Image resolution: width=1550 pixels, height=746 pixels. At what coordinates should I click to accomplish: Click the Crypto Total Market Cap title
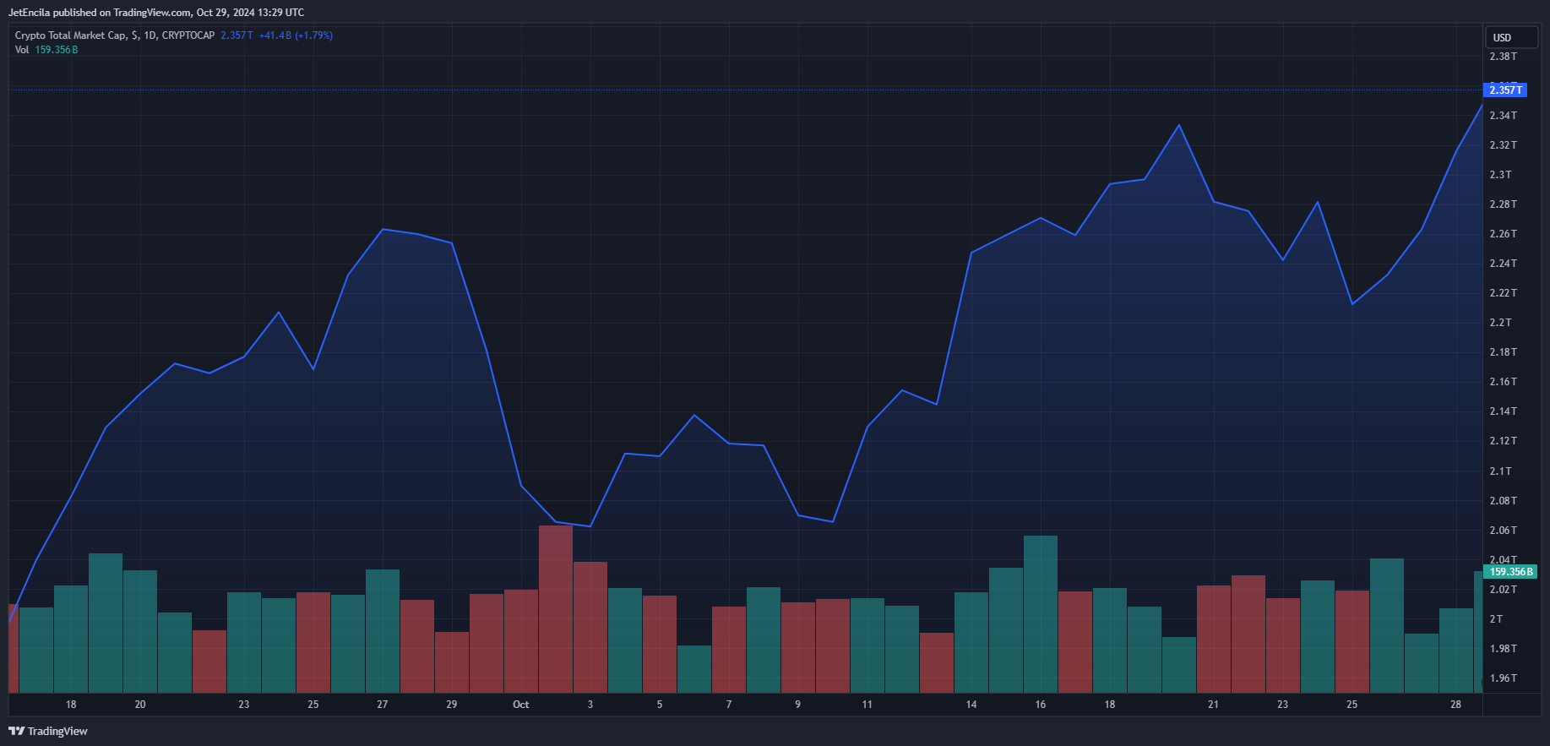tap(71, 35)
